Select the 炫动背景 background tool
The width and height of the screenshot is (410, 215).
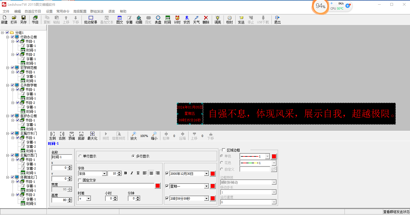tap(91, 20)
